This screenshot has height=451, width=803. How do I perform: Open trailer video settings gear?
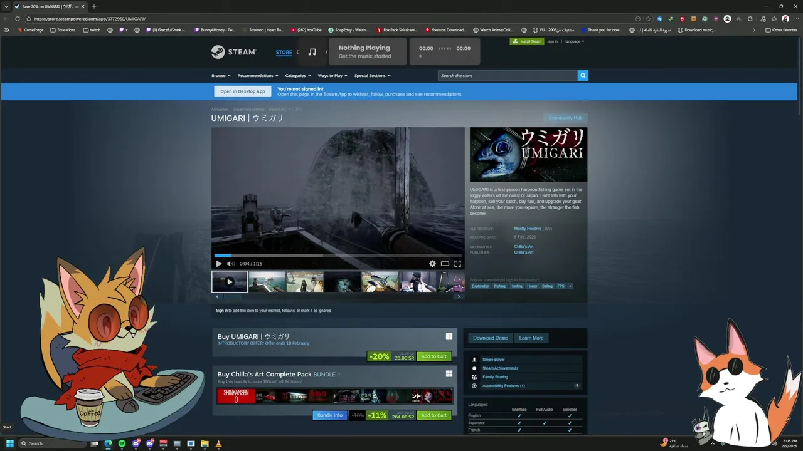(x=432, y=264)
